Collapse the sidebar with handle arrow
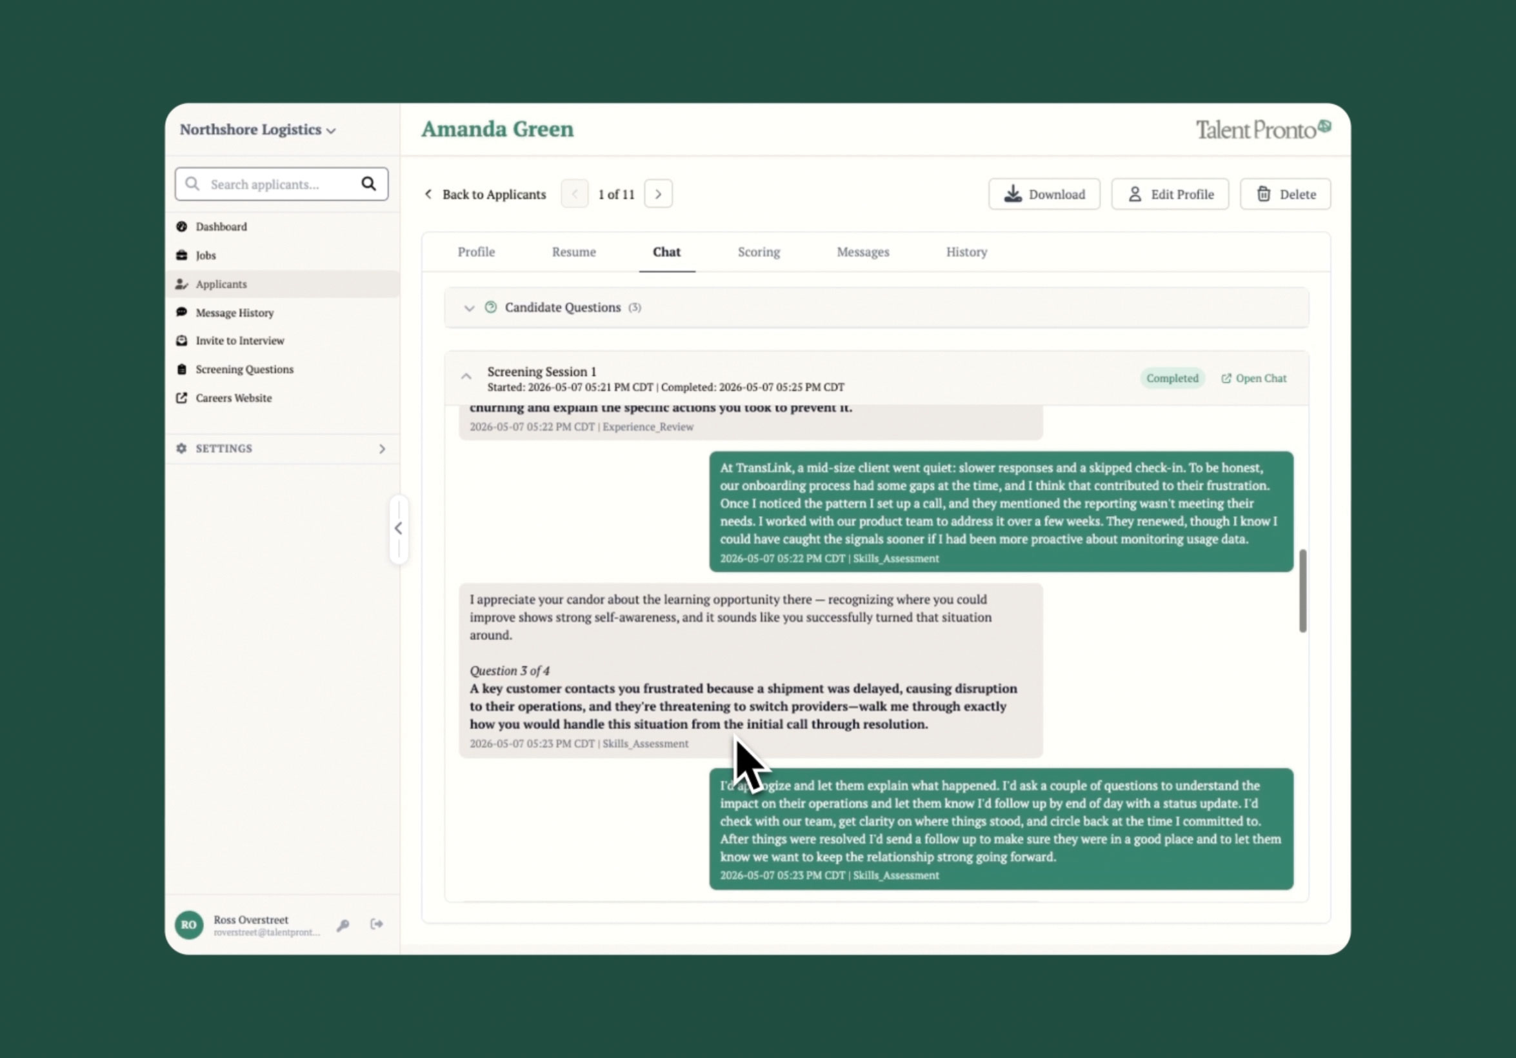Screen dimensions: 1516x1058 398,528
